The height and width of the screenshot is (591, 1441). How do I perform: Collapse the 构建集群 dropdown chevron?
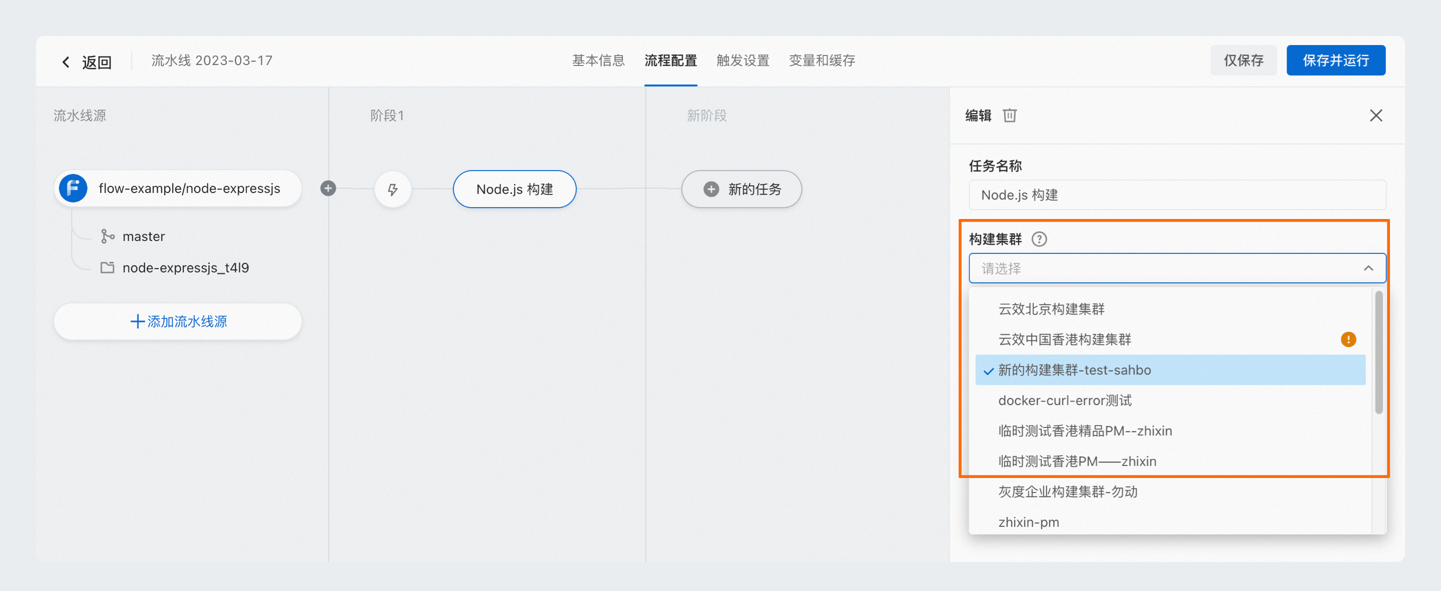tap(1368, 268)
